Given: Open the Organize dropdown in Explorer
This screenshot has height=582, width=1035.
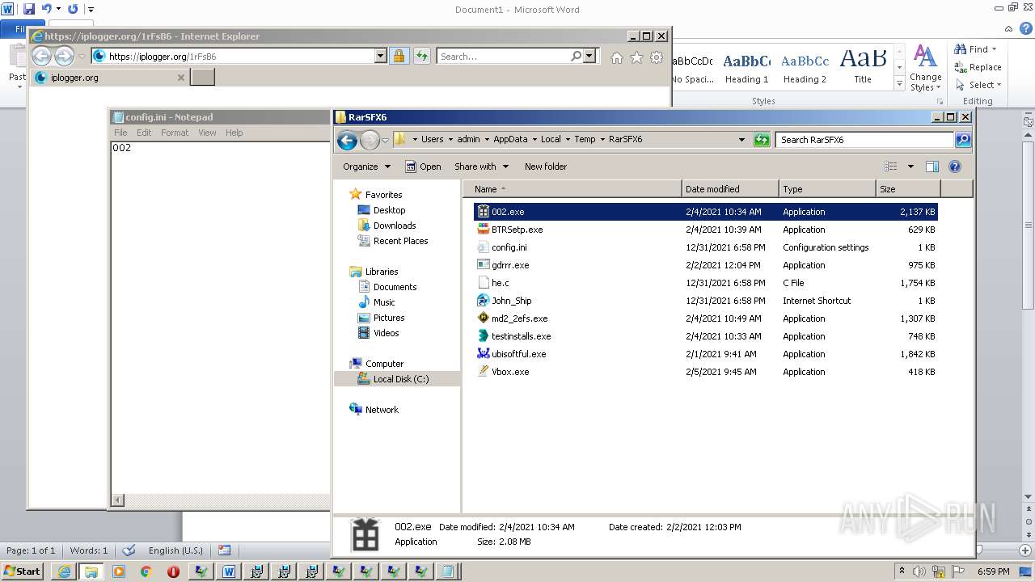Looking at the screenshot, I should click(x=366, y=167).
